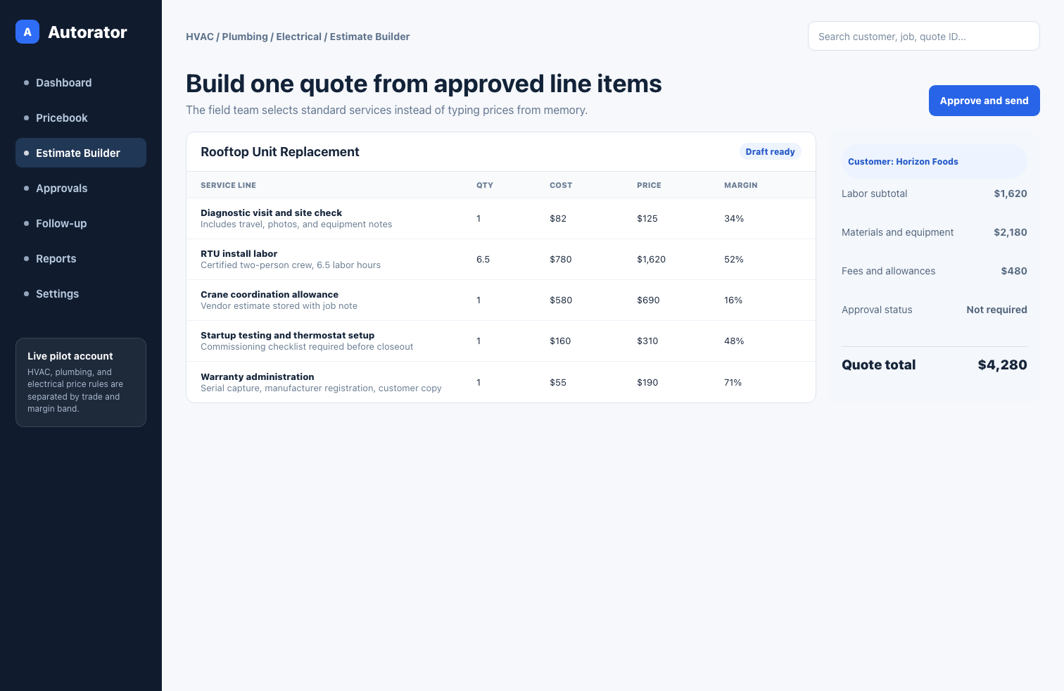This screenshot has height=691, width=1064.
Task: Click the $780 cost cell
Action: tap(561, 259)
